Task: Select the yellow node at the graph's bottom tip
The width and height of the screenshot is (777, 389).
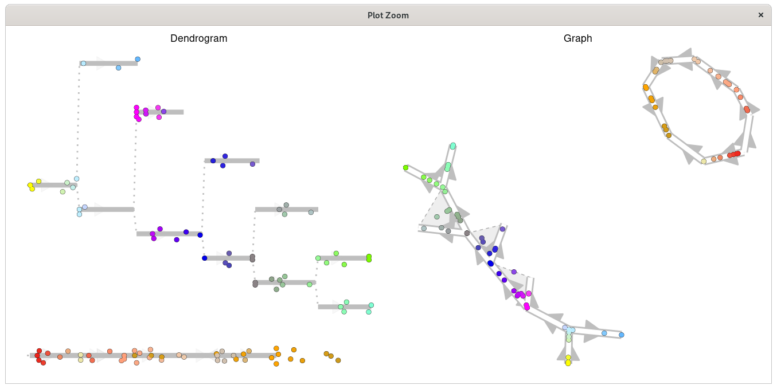Action: click(x=567, y=362)
